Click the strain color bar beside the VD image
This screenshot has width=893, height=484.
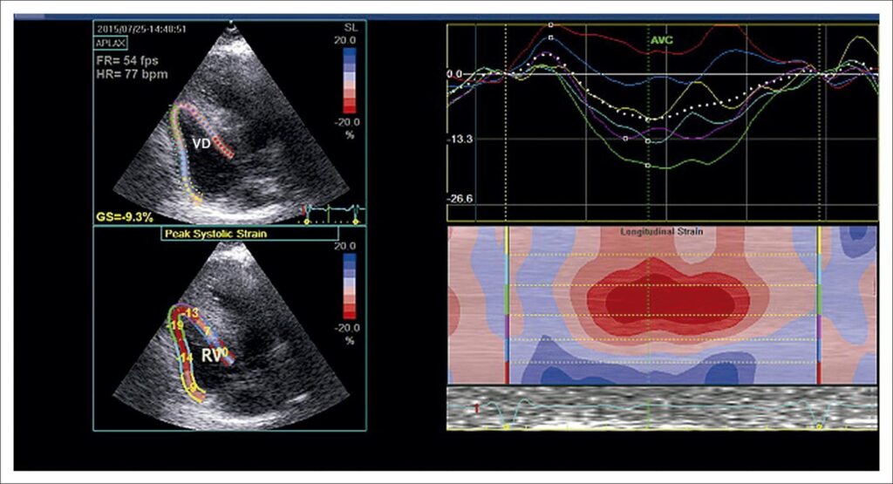point(349,80)
